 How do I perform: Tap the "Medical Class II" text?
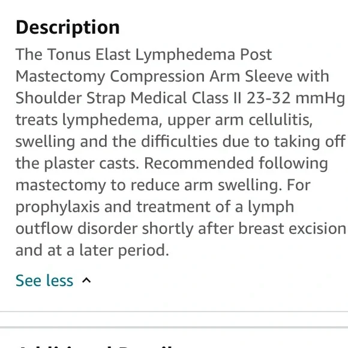point(186,98)
